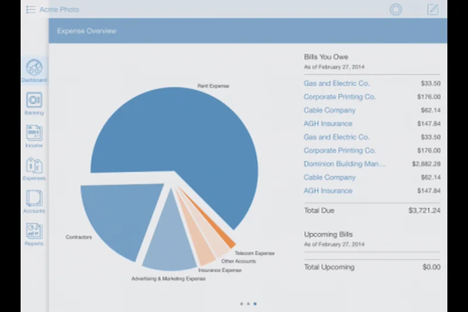Select the Expenses sidebar icon
Image resolution: width=468 pixels, height=312 pixels.
click(34, 167)
